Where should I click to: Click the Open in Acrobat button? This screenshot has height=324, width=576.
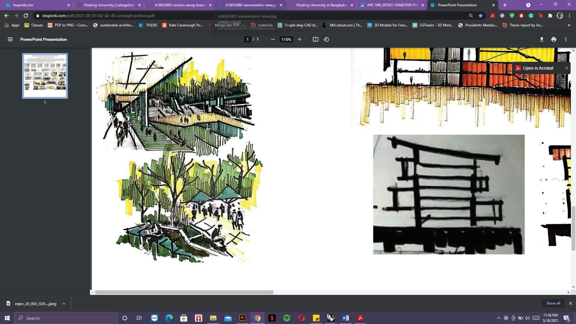[x=538, y=68]
